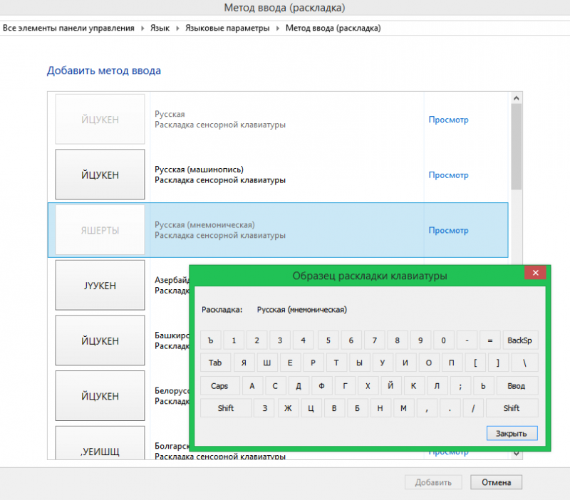Viewport: 570px width, 500px height.
Task: Click the Раскладка: Русская (мнемоническая) label in dialog
Action: coord(274,310)
